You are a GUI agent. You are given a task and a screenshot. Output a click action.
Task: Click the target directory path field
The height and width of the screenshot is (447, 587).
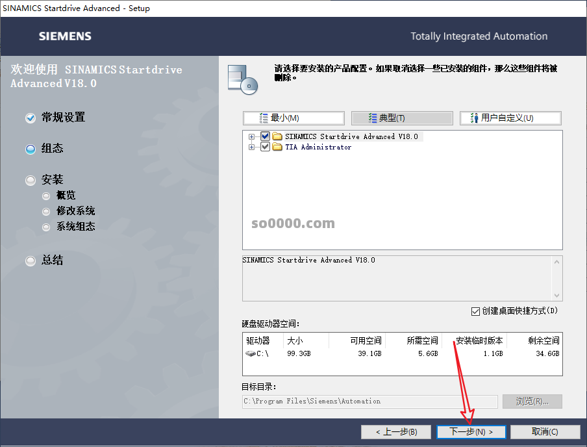pos(370,402)
